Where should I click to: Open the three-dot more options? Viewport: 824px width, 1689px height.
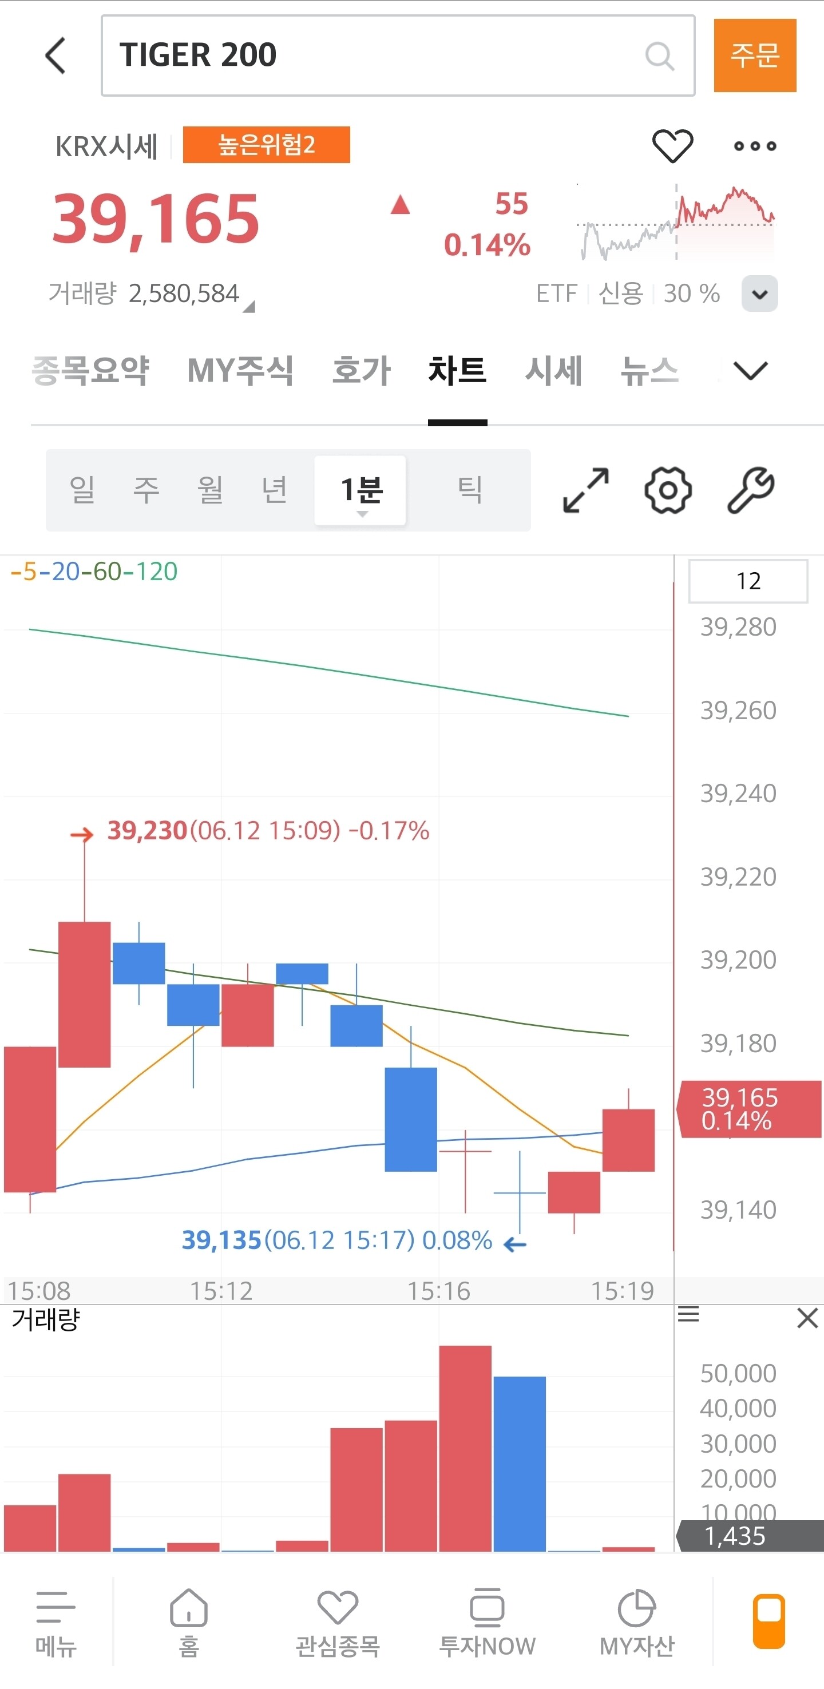755,146
